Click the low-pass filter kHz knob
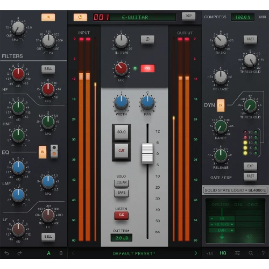 pos(18,29)
